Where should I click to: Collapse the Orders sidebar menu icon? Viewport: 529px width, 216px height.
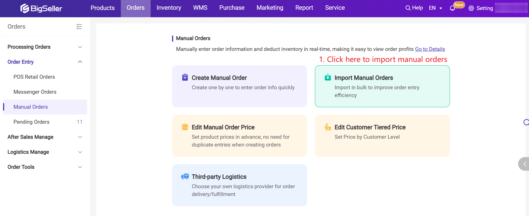click(79, 27)
